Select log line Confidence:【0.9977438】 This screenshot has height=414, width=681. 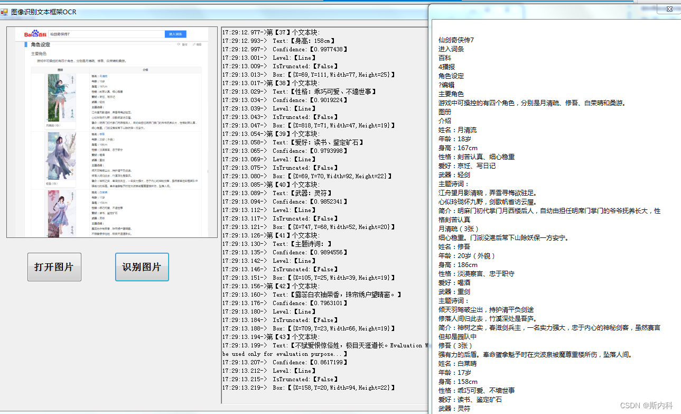coord(285,49)
